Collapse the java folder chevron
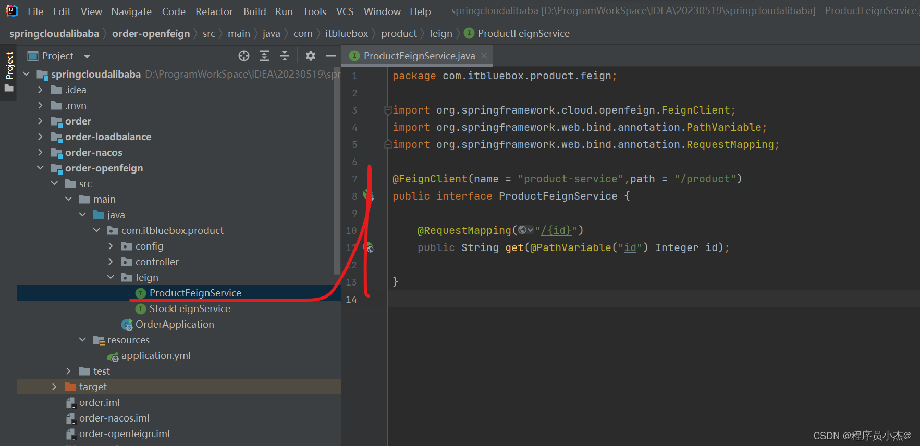Screen dimensions: 920x446 coord(82,215)
